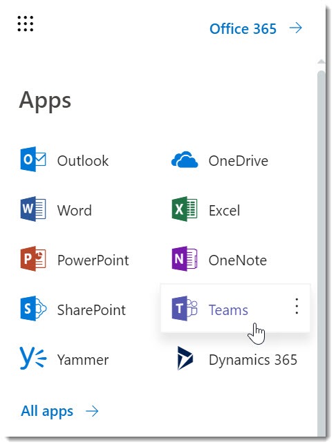Open the Teams more options menu
336x447 pixels.
[x=297, y=306]
